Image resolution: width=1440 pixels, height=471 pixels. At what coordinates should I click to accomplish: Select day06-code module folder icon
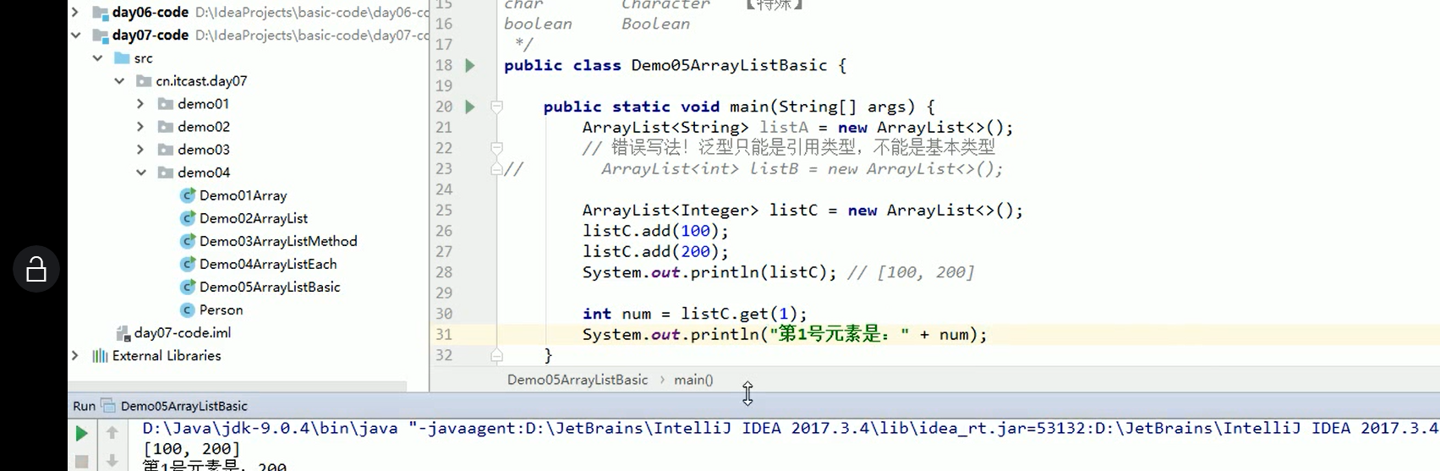tap(100, 13)
